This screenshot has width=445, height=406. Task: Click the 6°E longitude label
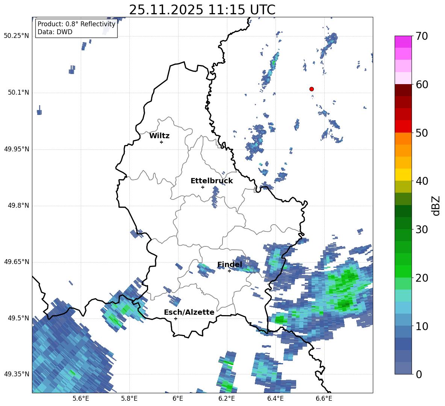point(178,398)
